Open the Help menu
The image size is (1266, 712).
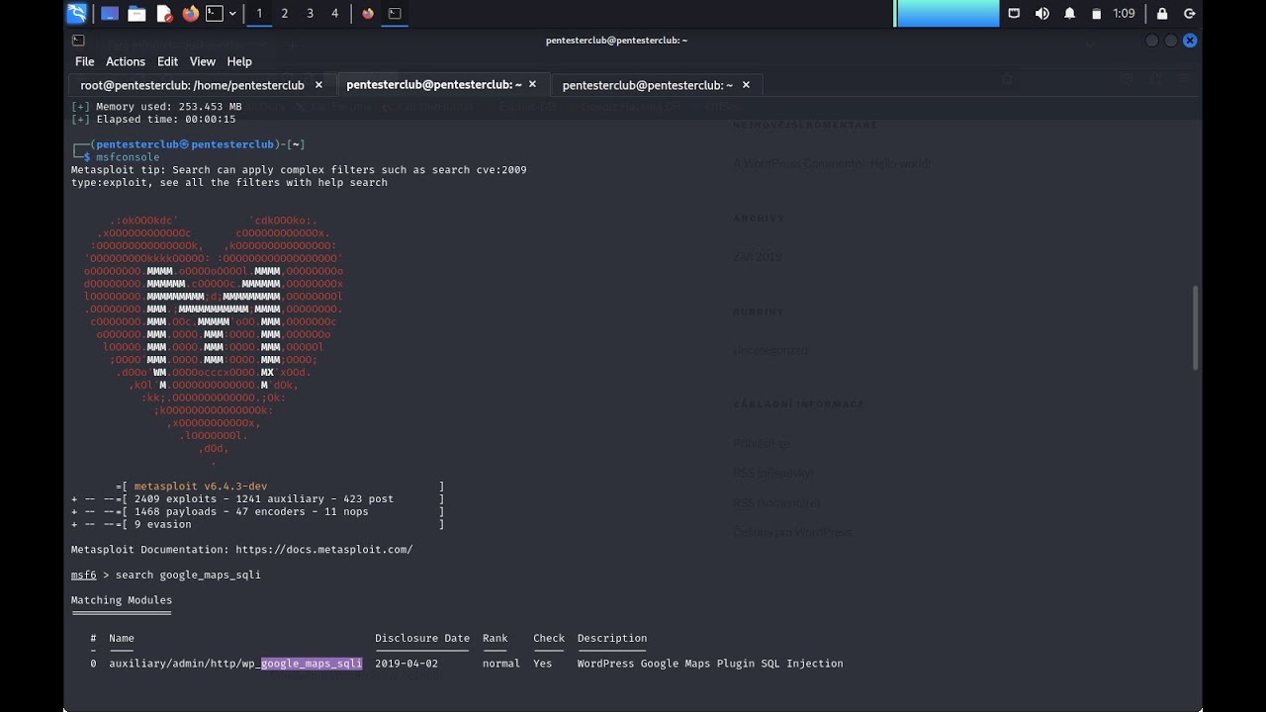pyautogui.click(x=239, y=61)
